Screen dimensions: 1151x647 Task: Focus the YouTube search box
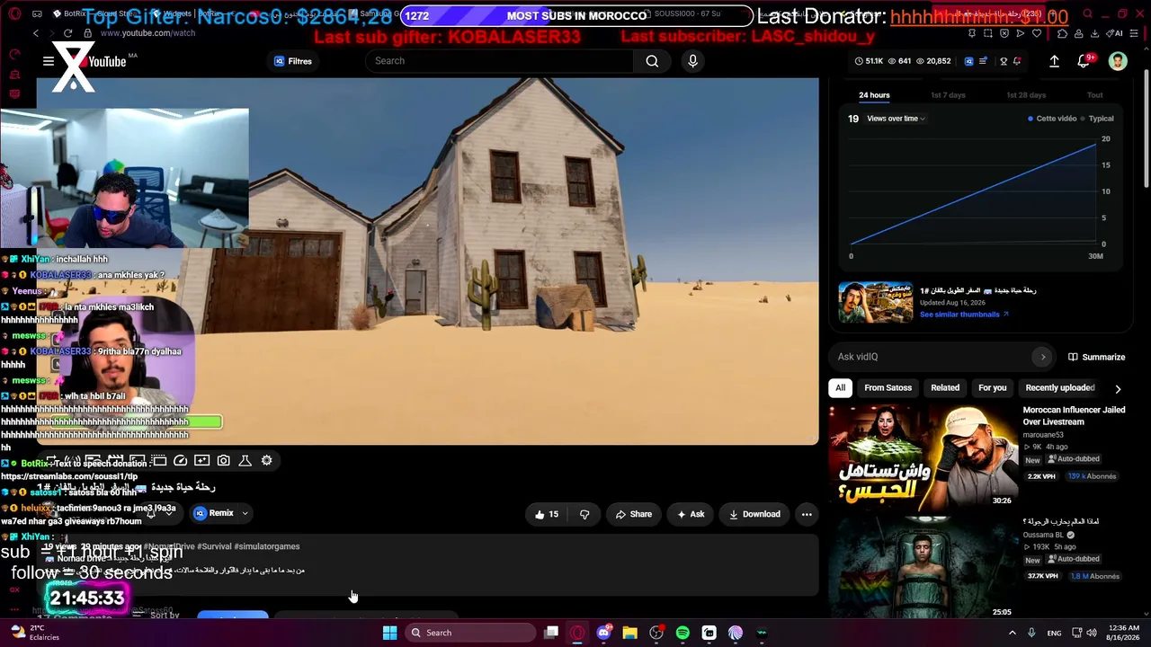click(x=499, y=61)
